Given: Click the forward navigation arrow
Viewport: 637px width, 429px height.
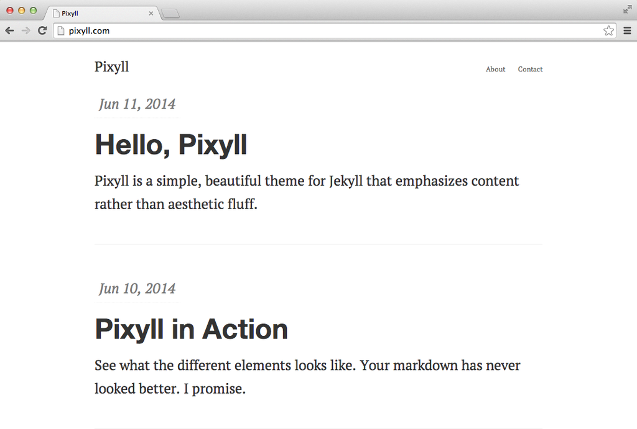Looking at the screenshot, I should click(x=26, y=30).
